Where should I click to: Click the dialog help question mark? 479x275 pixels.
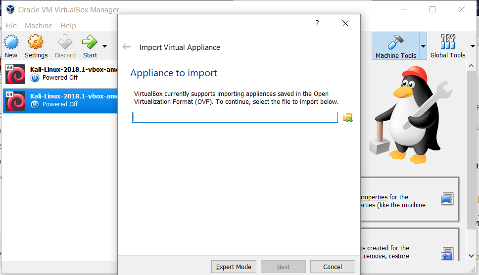(317, 23)
